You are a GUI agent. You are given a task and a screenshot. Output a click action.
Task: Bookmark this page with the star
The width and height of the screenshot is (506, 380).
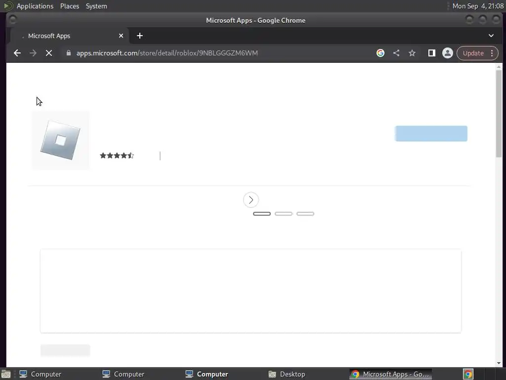[412, 53]
